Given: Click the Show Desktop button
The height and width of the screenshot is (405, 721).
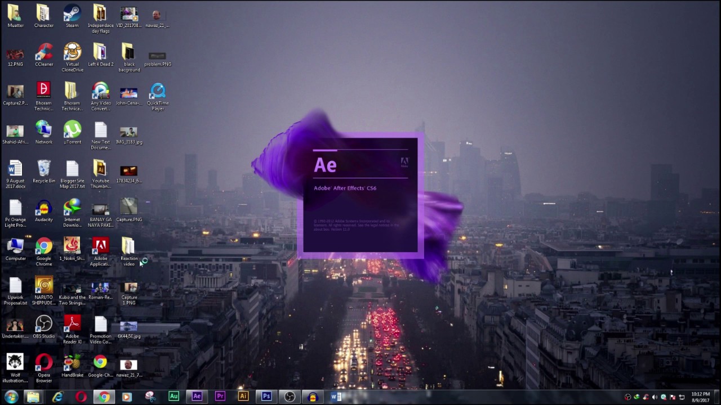Looking at the screenshot, I should pyautogui.click(x=718, y=397).
